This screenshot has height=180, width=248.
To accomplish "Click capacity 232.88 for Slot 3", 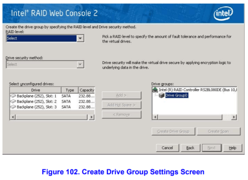I will click(87, 107).
